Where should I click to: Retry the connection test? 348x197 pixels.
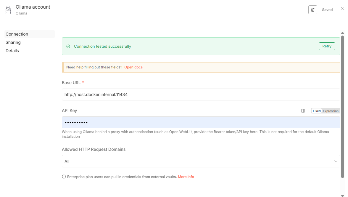tap(327, 46)
